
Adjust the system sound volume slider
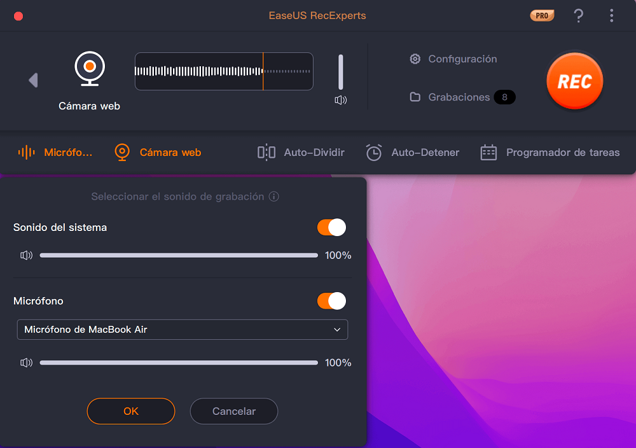[179, 255]
